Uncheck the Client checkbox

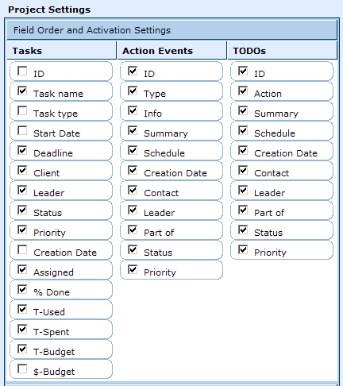[22, 170]
